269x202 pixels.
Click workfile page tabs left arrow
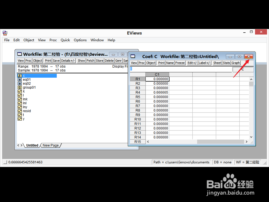point(18,145)
